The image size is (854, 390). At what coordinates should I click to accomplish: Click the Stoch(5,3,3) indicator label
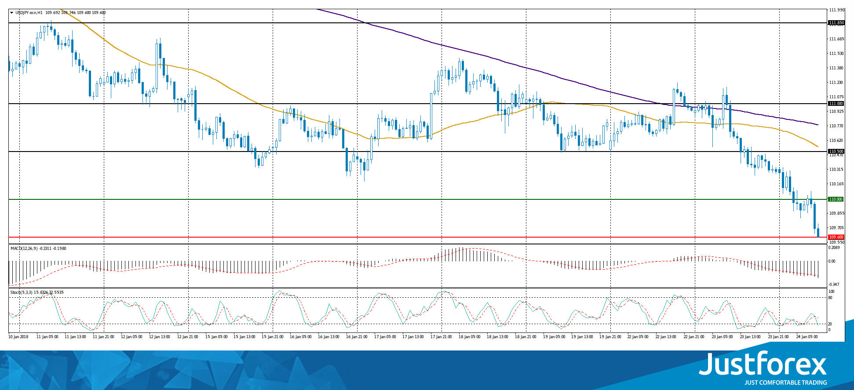pyautogui.click(x=22, y=292)
